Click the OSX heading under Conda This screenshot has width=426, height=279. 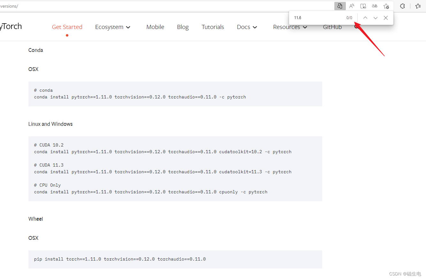[33, 69]
